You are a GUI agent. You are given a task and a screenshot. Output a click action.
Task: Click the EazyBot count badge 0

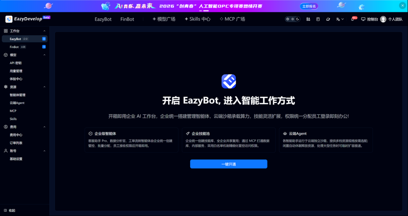[x=44, y=39]
